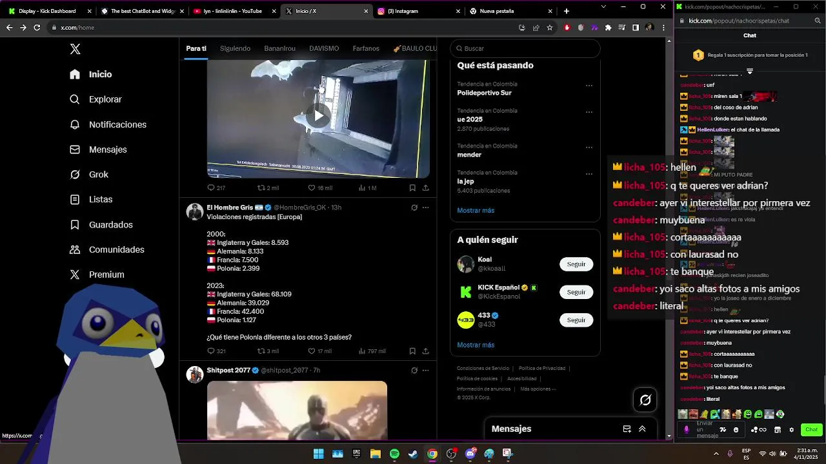Screen dimensions: 826x464
Task: Open Chrome extensions puzzle icon
Action: pyautogui.click(x=608, y=28)
